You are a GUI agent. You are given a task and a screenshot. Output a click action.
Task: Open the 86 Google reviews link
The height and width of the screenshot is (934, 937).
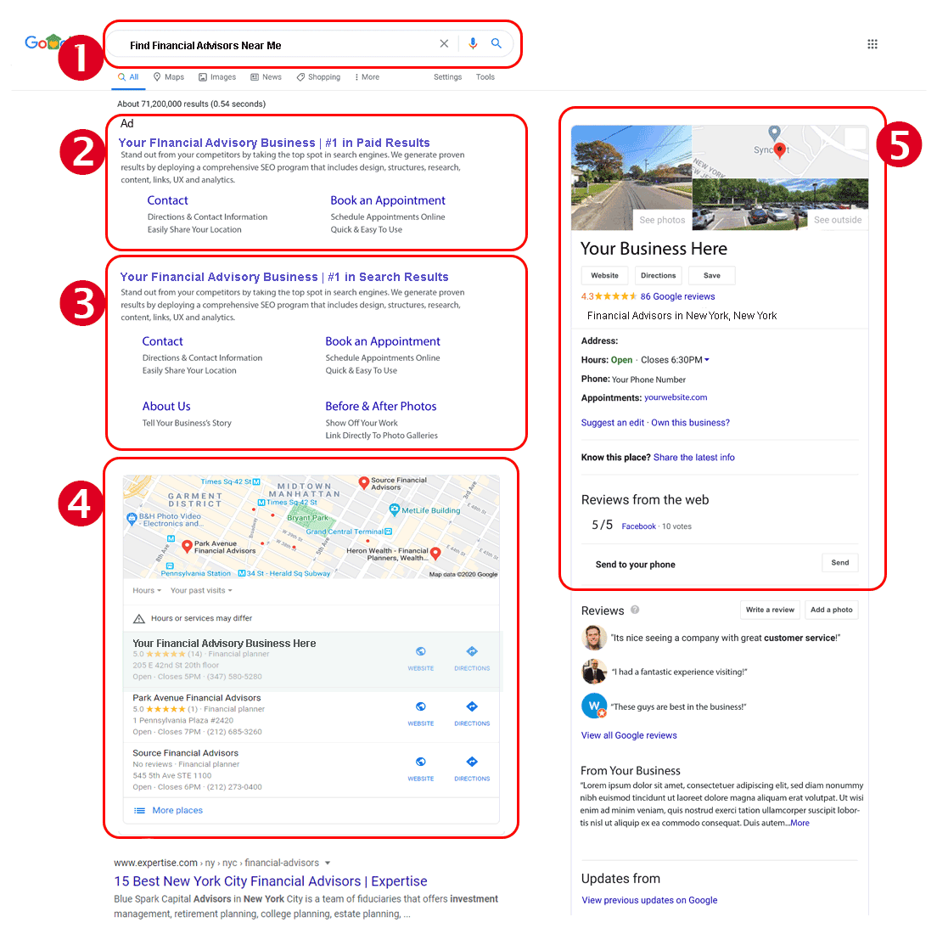tap(677, 296)
